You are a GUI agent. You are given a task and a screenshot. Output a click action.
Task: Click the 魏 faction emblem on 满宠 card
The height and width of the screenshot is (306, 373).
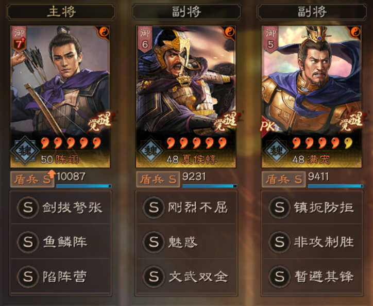pos(277,151)
